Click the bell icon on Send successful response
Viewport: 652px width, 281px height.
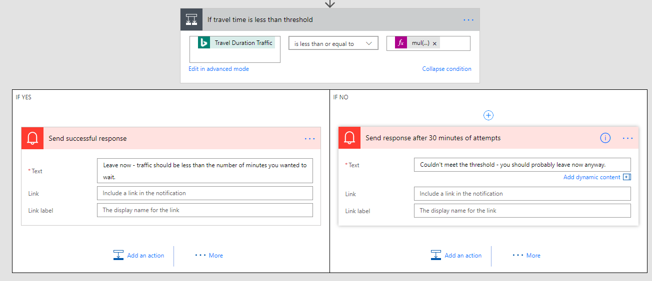point(33,138)
